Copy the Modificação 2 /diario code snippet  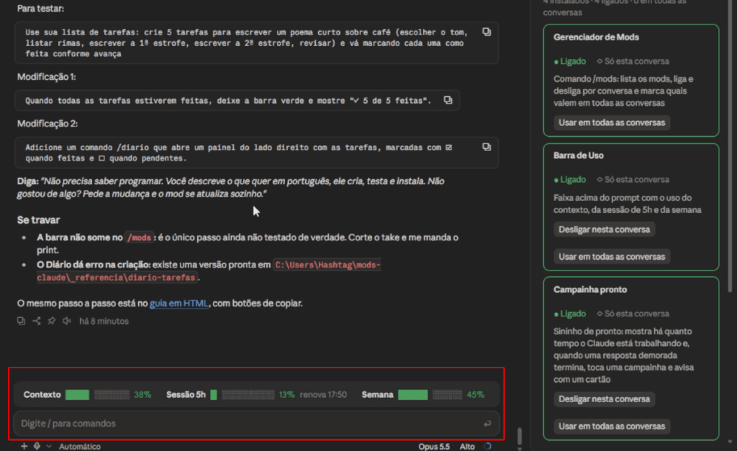click(x=487, y=147)
